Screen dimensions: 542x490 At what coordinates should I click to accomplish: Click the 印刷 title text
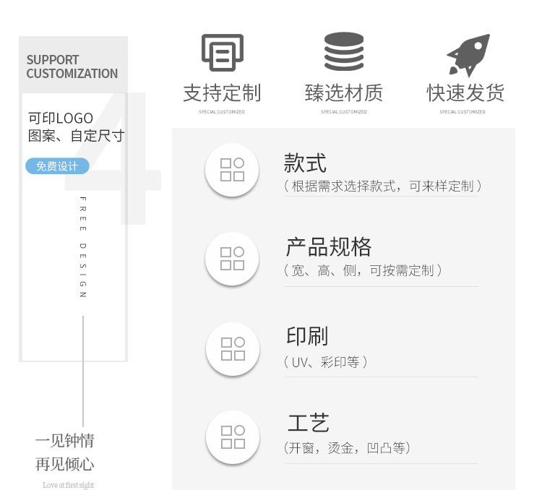pyautogui.click(x=307, y=337)
